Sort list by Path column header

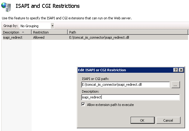[x=73, y=32]
